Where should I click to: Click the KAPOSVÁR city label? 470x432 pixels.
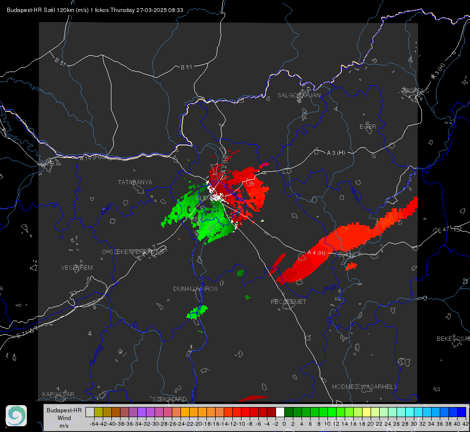[x=58, y=394]
